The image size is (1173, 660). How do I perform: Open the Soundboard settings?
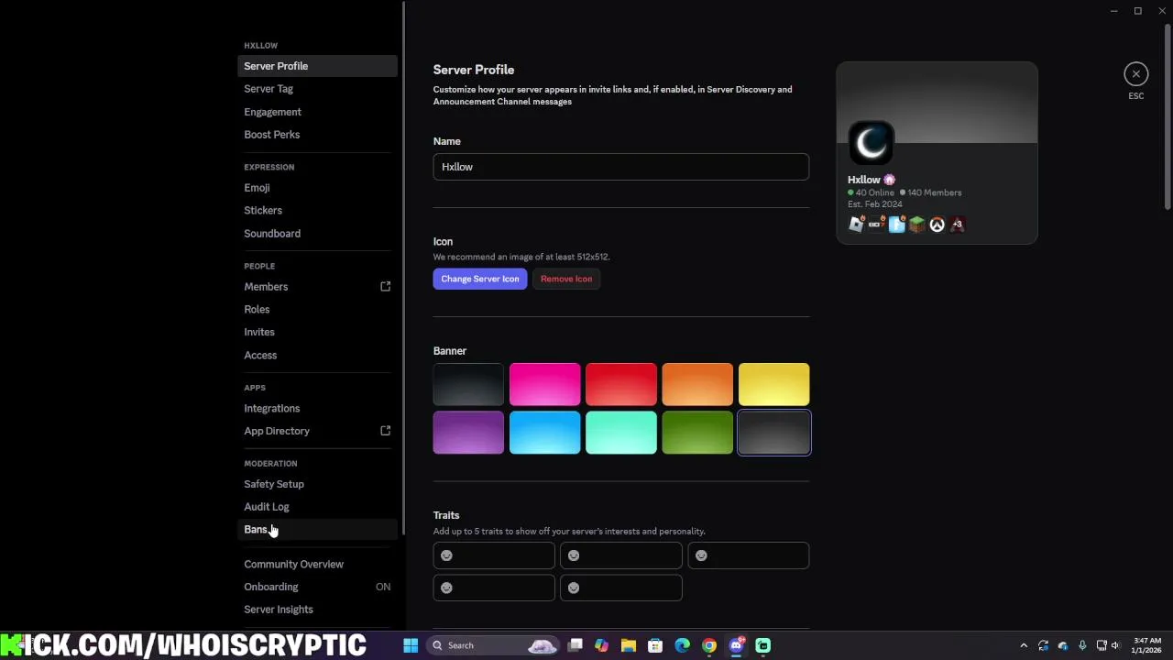(x=317, y=234)
